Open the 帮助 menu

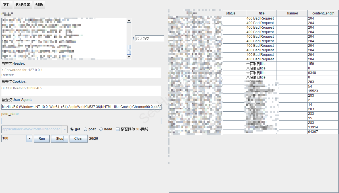[39, 5]
